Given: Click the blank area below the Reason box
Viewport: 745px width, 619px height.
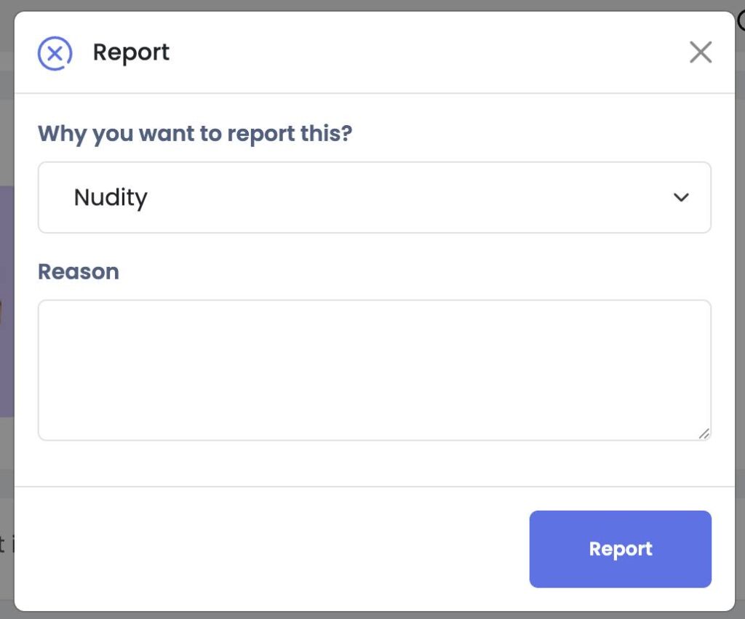Looking at the screenshot, I should point(374,463).
